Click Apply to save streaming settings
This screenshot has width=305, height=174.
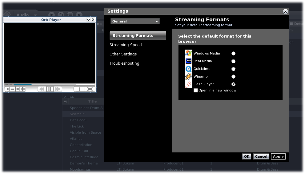278,156
